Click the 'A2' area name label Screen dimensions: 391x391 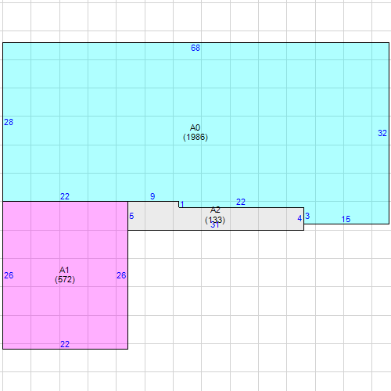[215, 210]
